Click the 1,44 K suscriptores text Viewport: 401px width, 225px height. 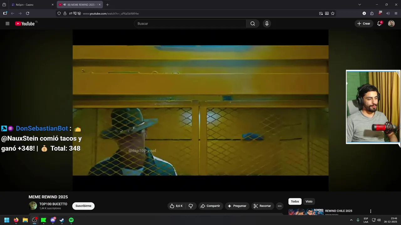[50, 208]
